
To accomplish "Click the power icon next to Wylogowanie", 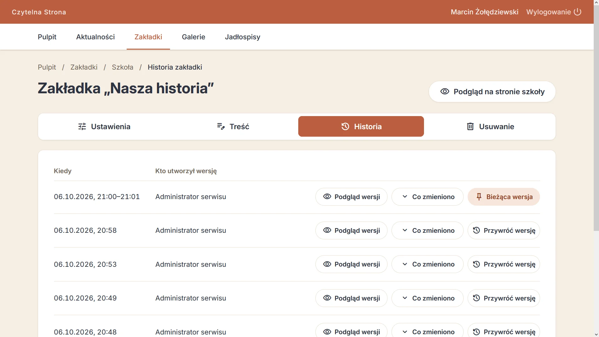I will (577, 12).
